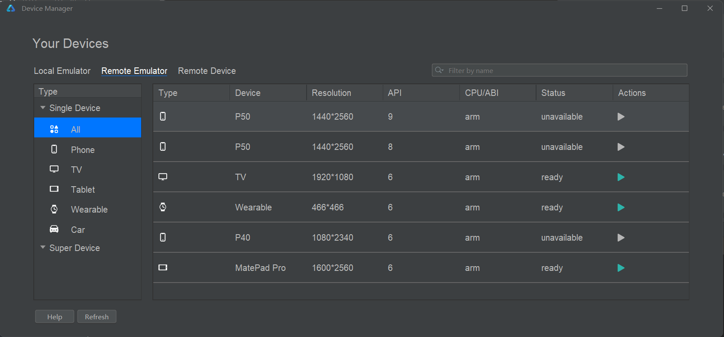Launch the P50 API 8 emulator play icon
Image resolution: width=724 pixels, height=337 pixels.
[x=621, y=147]
